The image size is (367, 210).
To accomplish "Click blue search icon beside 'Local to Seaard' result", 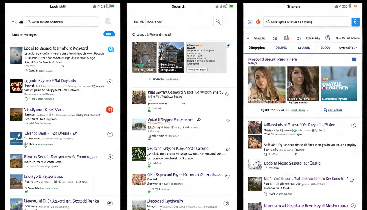I will pos(111,49).
